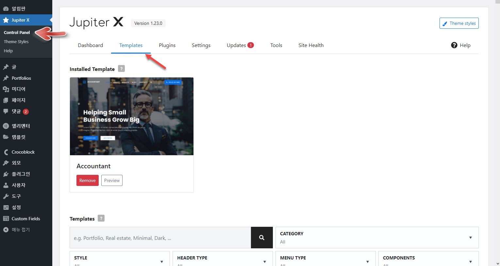Click the Theme styles button
Viewport: 500px width, 266px height.
pos(459,23)
